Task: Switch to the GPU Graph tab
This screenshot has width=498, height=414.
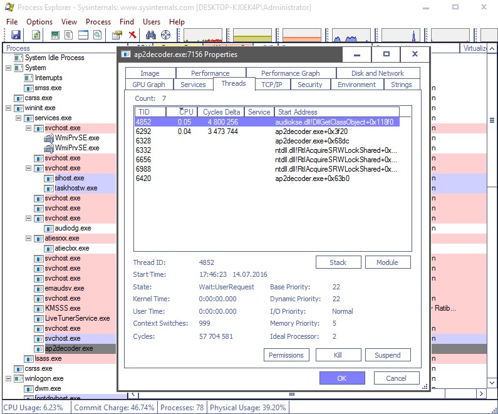Action: coord(148,85)
